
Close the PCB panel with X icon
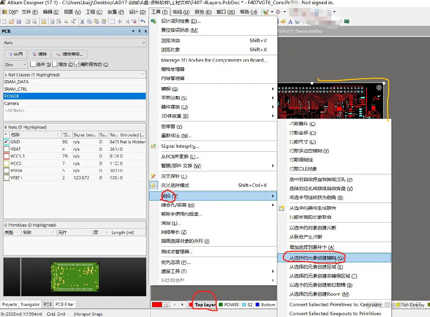146,31
